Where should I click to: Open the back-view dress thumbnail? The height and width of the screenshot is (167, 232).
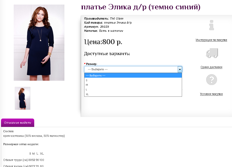[x=23, y=98]
